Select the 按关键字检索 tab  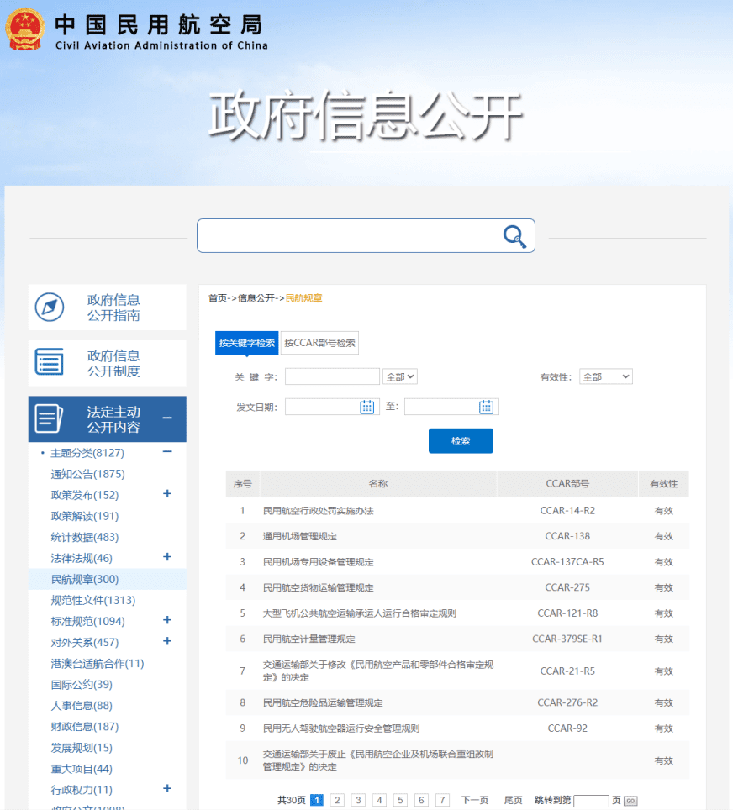coord(246,343)
